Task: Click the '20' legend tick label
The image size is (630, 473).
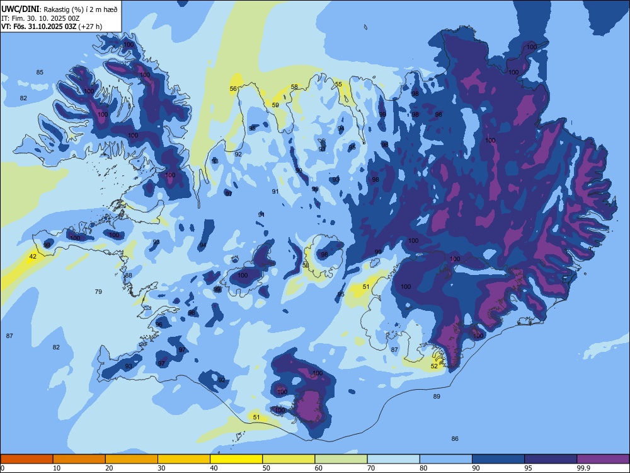Action: click(x=109, y=468)
